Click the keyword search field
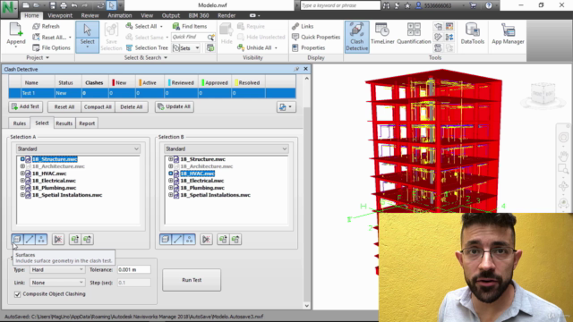The width and height of the screenshot is (573, 322). (340, 5)
